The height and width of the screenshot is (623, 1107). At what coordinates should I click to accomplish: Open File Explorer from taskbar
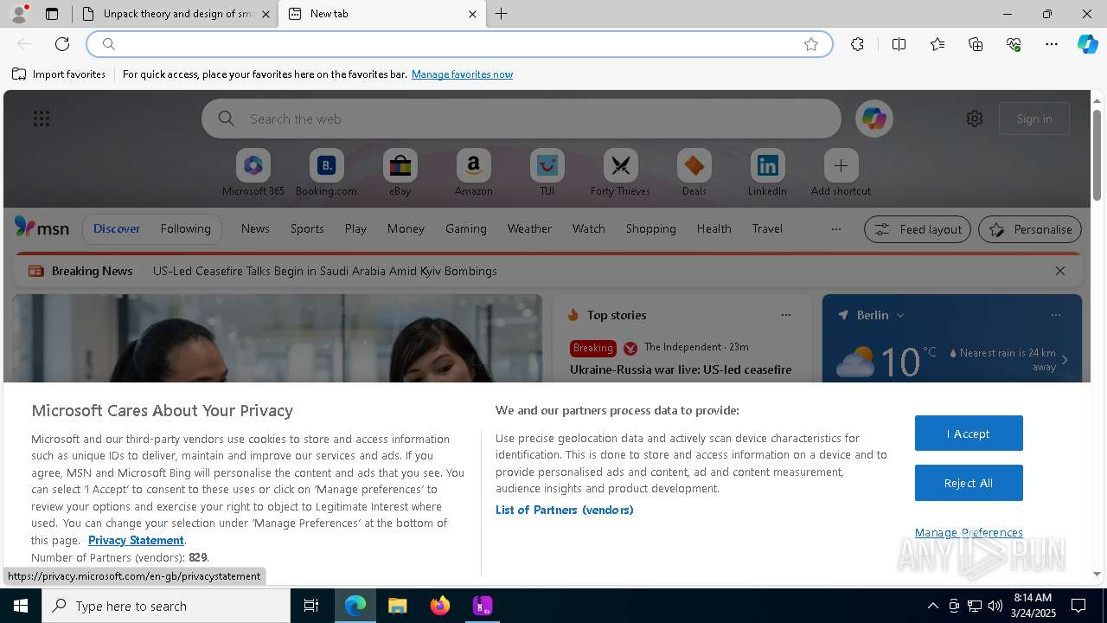(x=397, y=606)
